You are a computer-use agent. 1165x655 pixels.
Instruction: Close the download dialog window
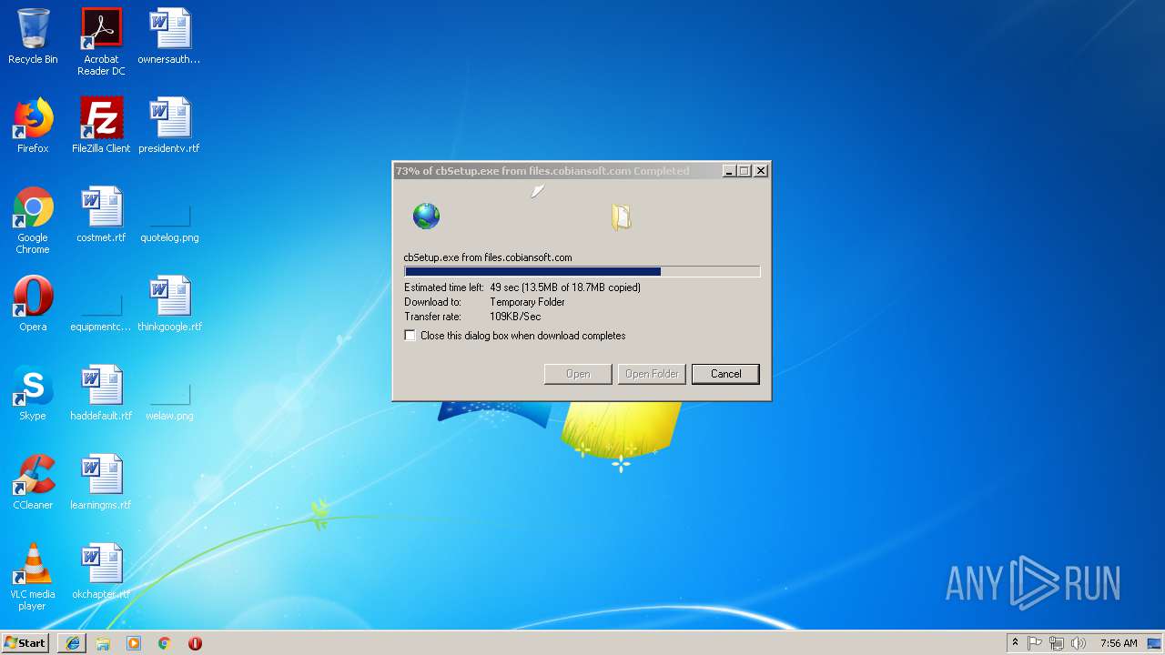[x=761, y=171]
